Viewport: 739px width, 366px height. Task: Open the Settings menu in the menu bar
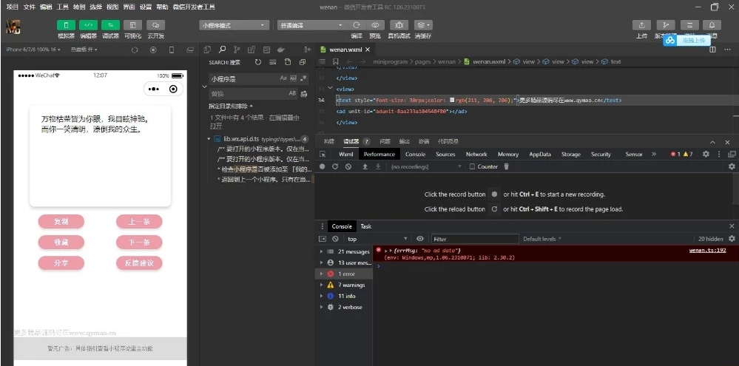[146, 7]
